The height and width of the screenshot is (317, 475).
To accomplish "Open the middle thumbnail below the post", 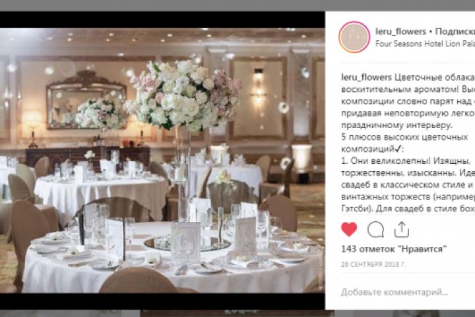I will click(x=237, y=313).
